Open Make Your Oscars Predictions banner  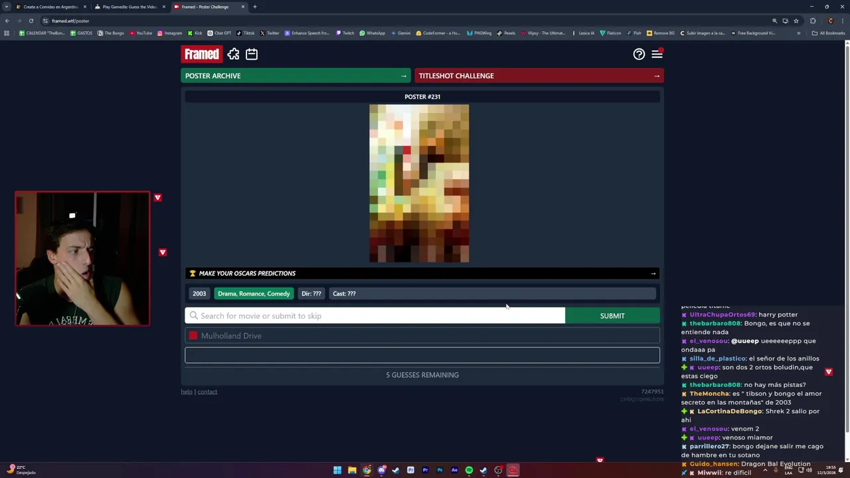coord(422,274)
